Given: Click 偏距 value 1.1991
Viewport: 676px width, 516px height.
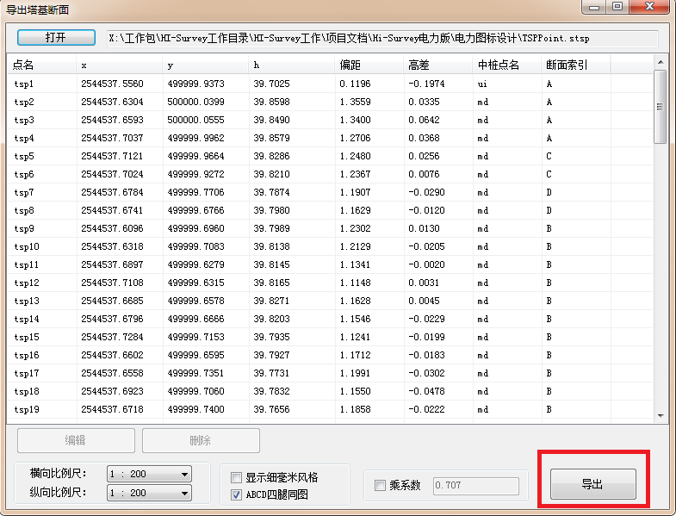Looking at the screenshot, I should click(355, 374).
